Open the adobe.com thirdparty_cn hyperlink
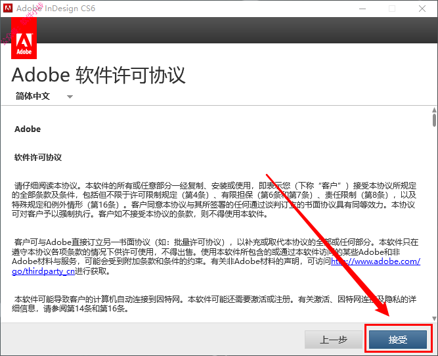 click(376, 261)
